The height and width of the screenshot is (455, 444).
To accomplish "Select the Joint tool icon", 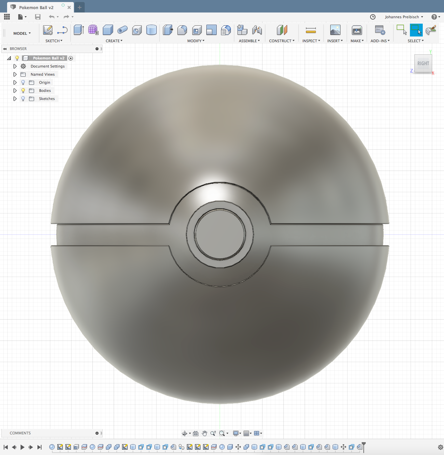I will 257,30.
